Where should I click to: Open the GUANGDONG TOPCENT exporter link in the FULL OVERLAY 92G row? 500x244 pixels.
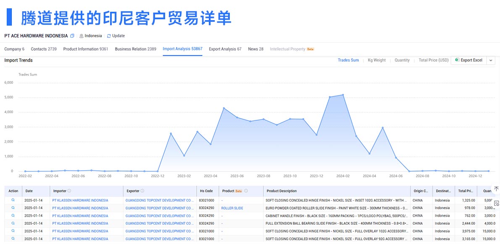pyautogui.click(x=160, y=239)
